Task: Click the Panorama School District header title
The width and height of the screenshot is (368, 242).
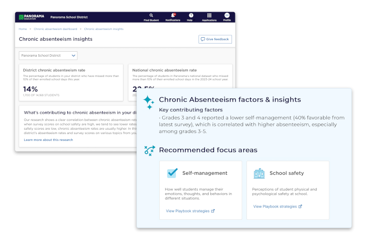Action: [x=69, y=17]
